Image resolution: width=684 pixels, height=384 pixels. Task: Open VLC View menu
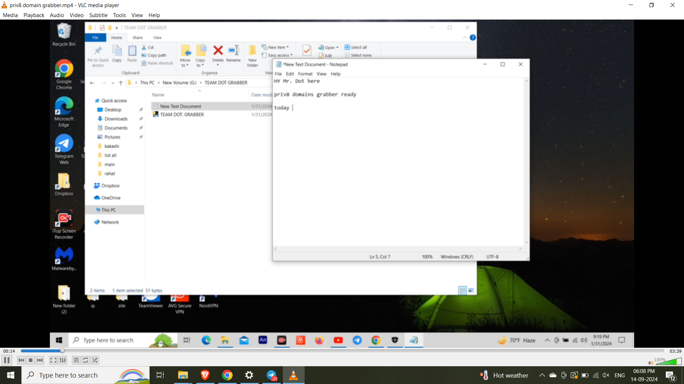137,15
